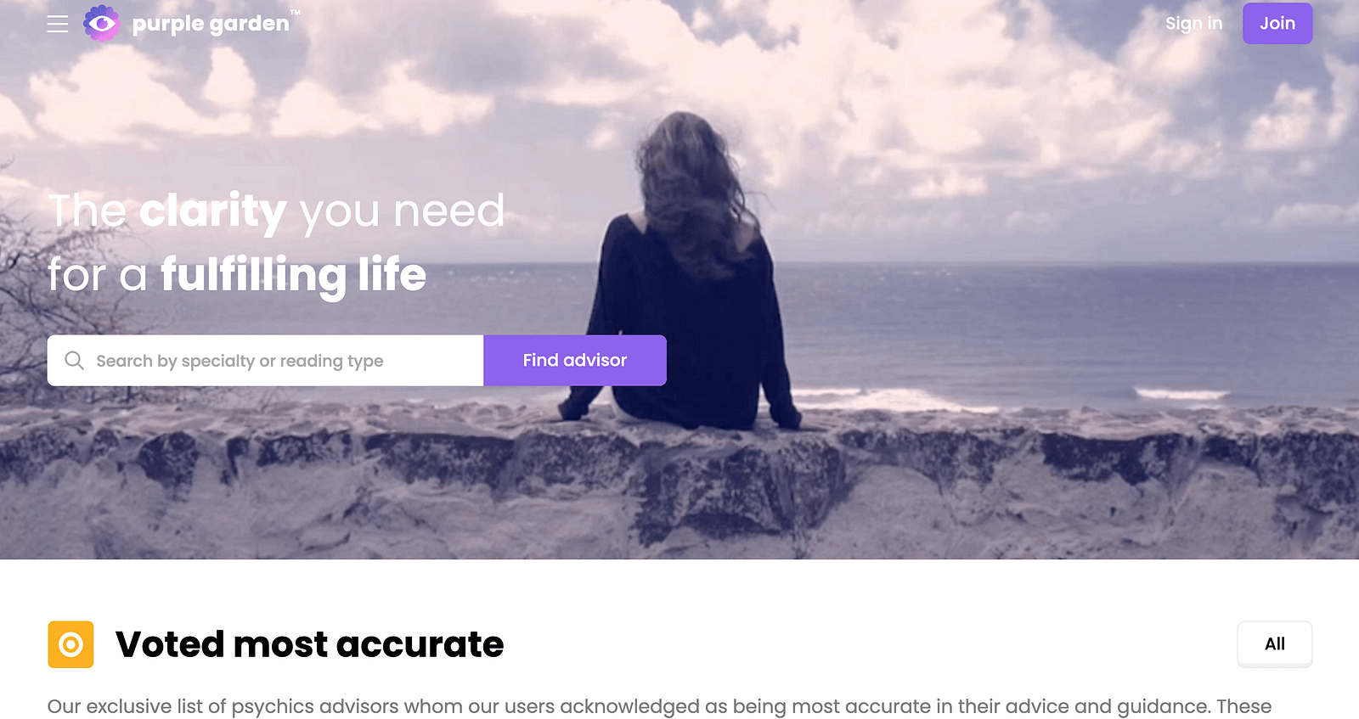Open the All advisors button

pos(1275,644)
